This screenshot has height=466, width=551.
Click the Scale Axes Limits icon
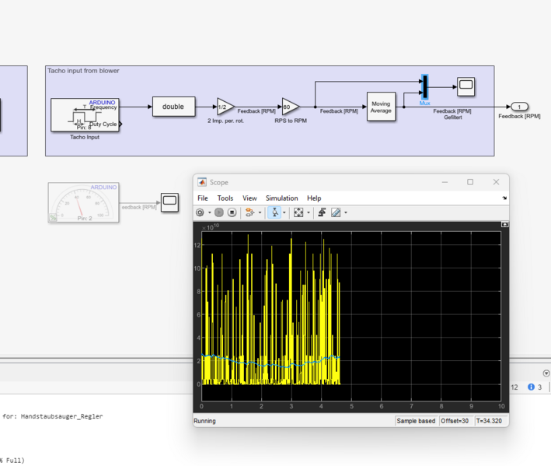(x=298, y=212)
